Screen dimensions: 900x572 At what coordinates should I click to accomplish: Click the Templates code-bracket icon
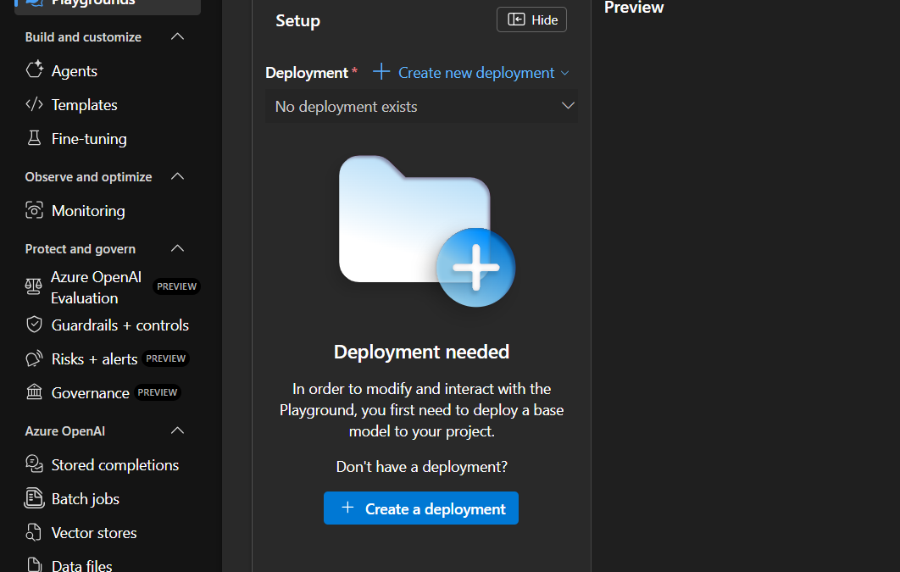(x=35, y=104)
